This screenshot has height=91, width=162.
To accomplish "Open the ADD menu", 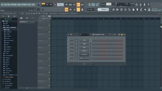I will point(9,5).
